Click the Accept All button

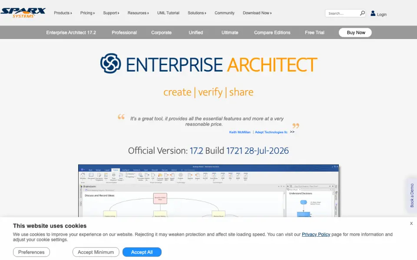142,252
